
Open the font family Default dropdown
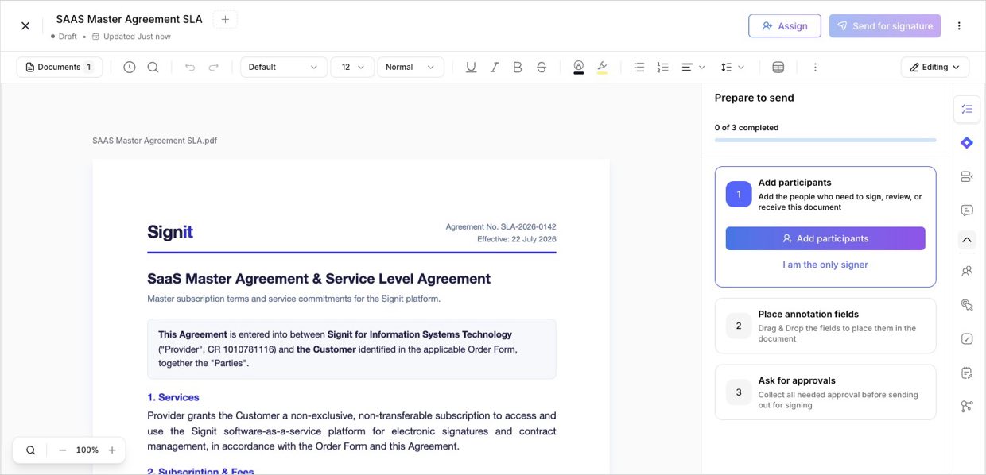[x=284, y=68]
